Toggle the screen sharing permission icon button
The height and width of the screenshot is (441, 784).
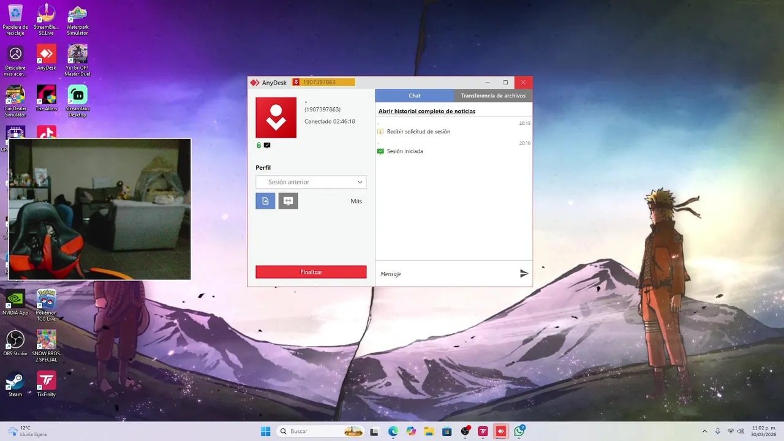tap(288, 201)
